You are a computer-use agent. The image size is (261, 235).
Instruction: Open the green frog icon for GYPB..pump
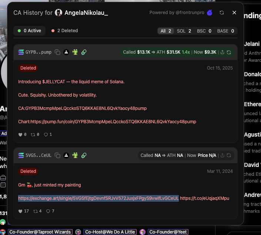[x=75, y=52]
